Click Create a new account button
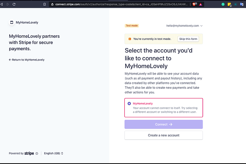The width and height of the screenshot is (246, 164). click(164, 135)
